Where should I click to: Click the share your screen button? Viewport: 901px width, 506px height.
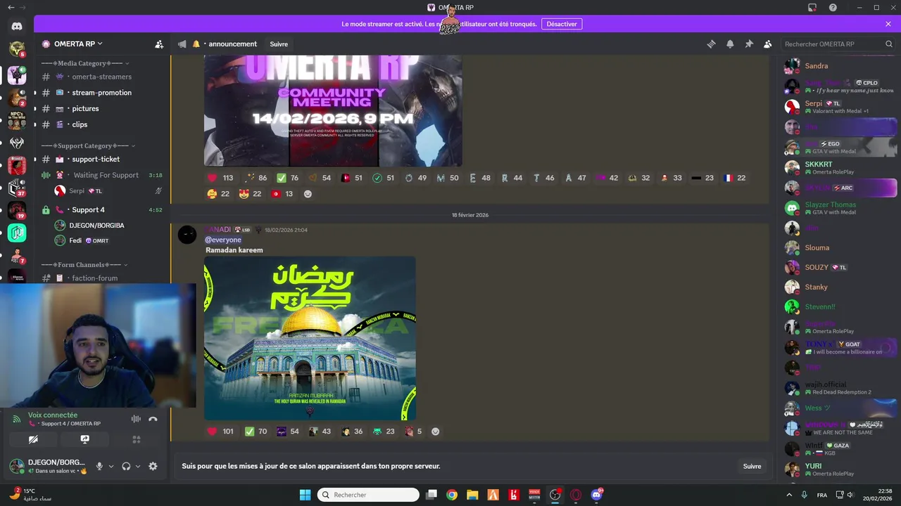[85, 439]
